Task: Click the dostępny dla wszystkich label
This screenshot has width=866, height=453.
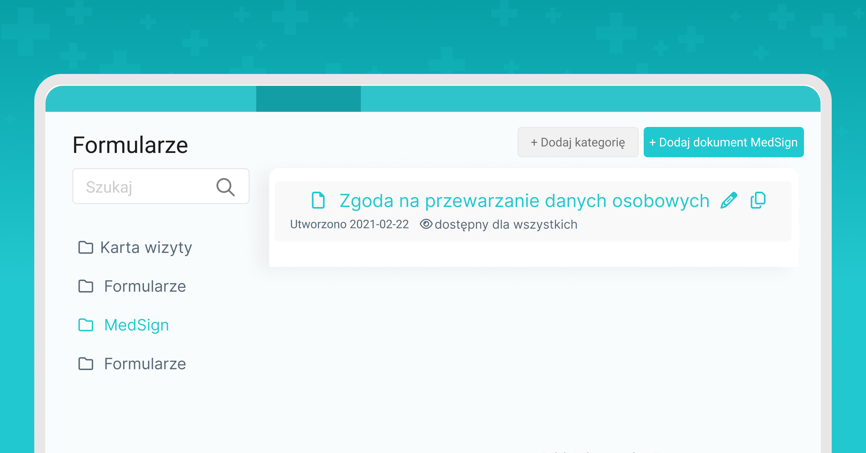Action: click(x=506, y=225)
